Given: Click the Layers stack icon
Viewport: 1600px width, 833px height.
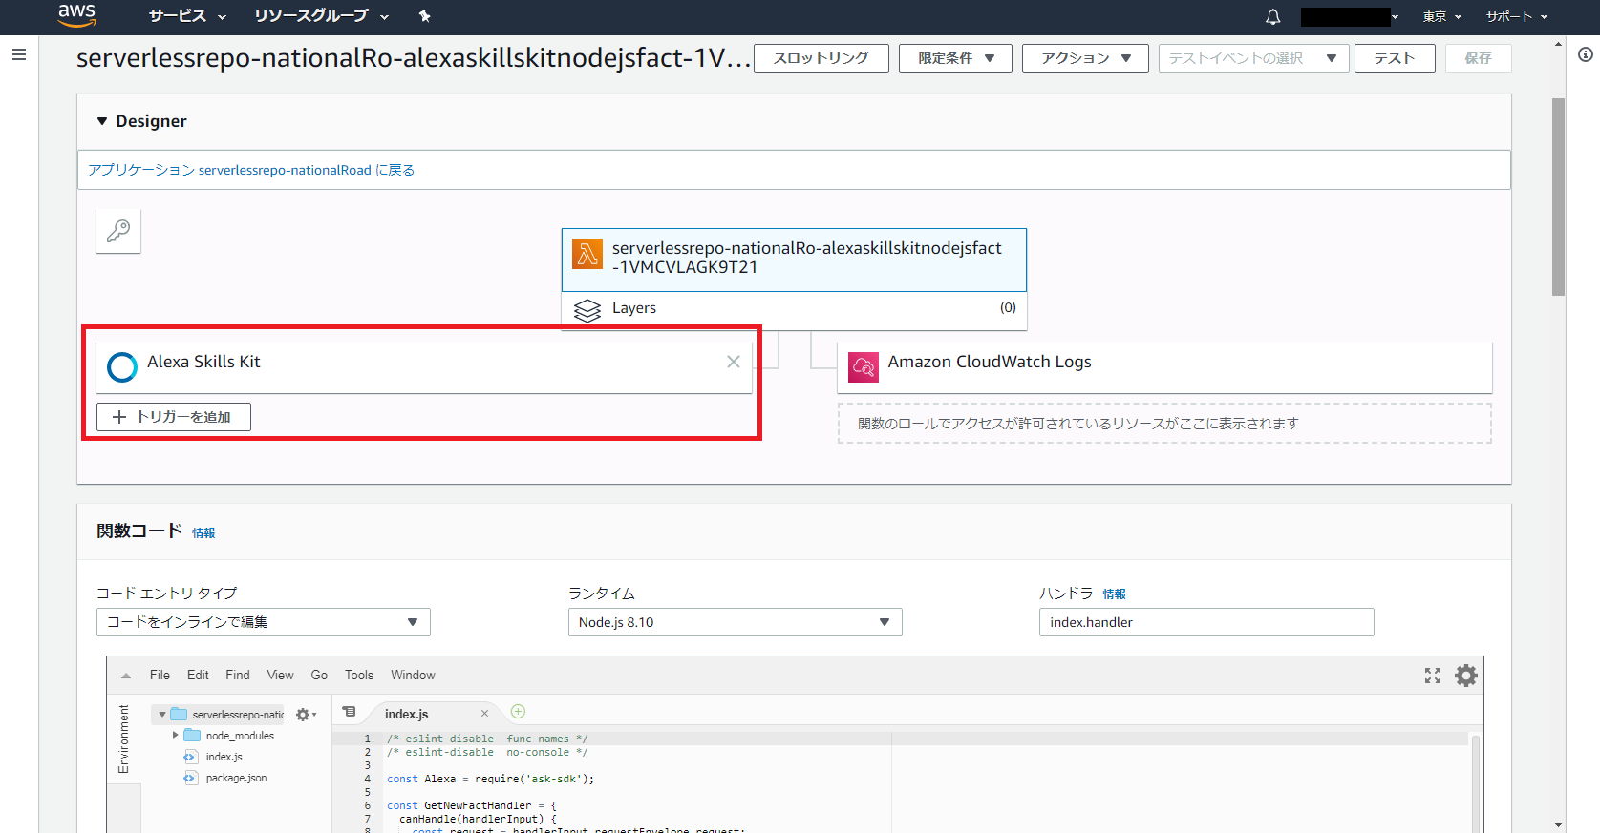Looking at the screenshot, I should (x=587, y=309).
